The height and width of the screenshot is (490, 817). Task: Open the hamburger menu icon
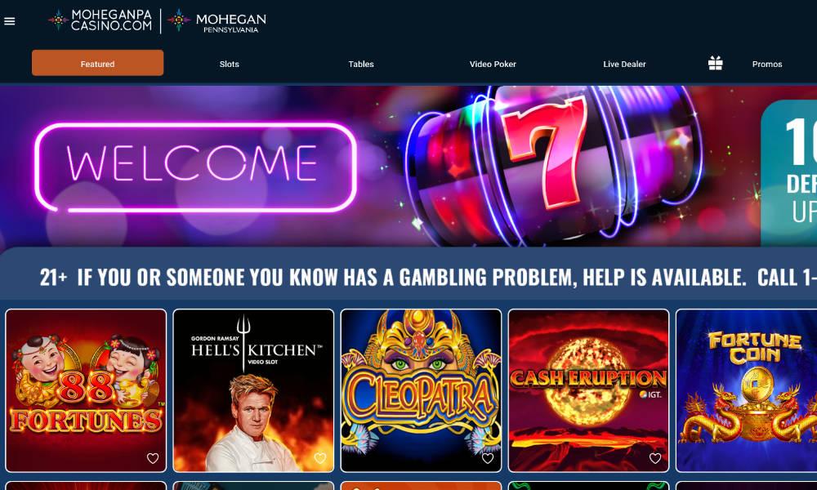pos(9,21)
